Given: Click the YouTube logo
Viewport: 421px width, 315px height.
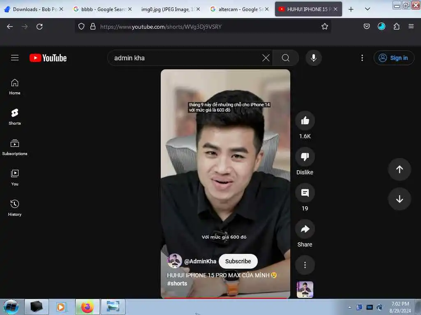Looking at the screenshot, I should point(48,58).
